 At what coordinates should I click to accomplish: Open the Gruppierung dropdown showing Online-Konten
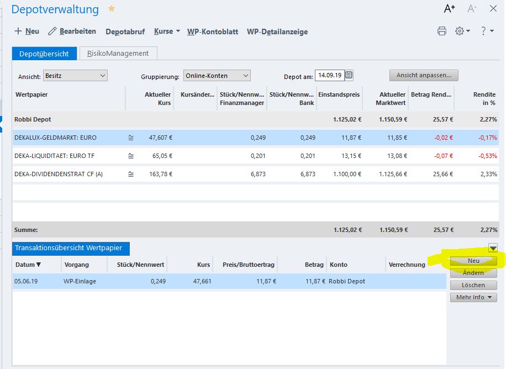(x=217, y=76)
